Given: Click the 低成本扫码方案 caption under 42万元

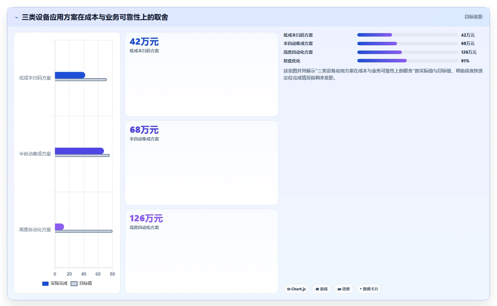Looking at the screenshot, I should (x=144, y=51).
